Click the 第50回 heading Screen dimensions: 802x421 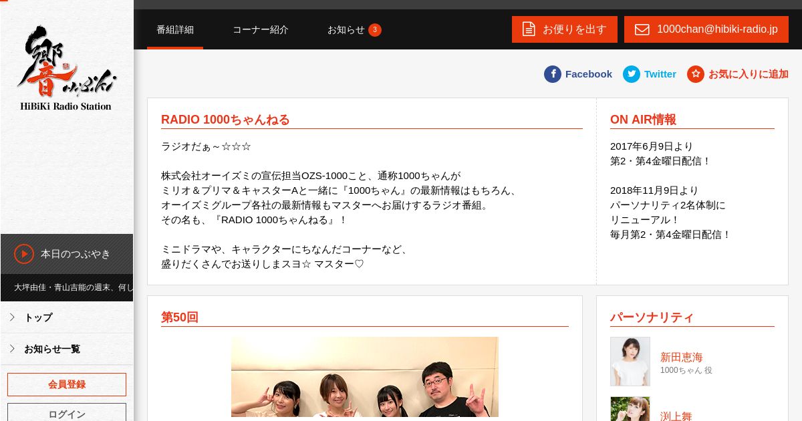[x=180, y=317]
